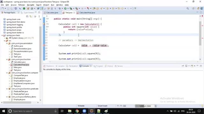Collapse com.yuvin.java.interface_demo package
Image resolution: width=204 pixels, height=114 pixels.
[x=7, y=97]
